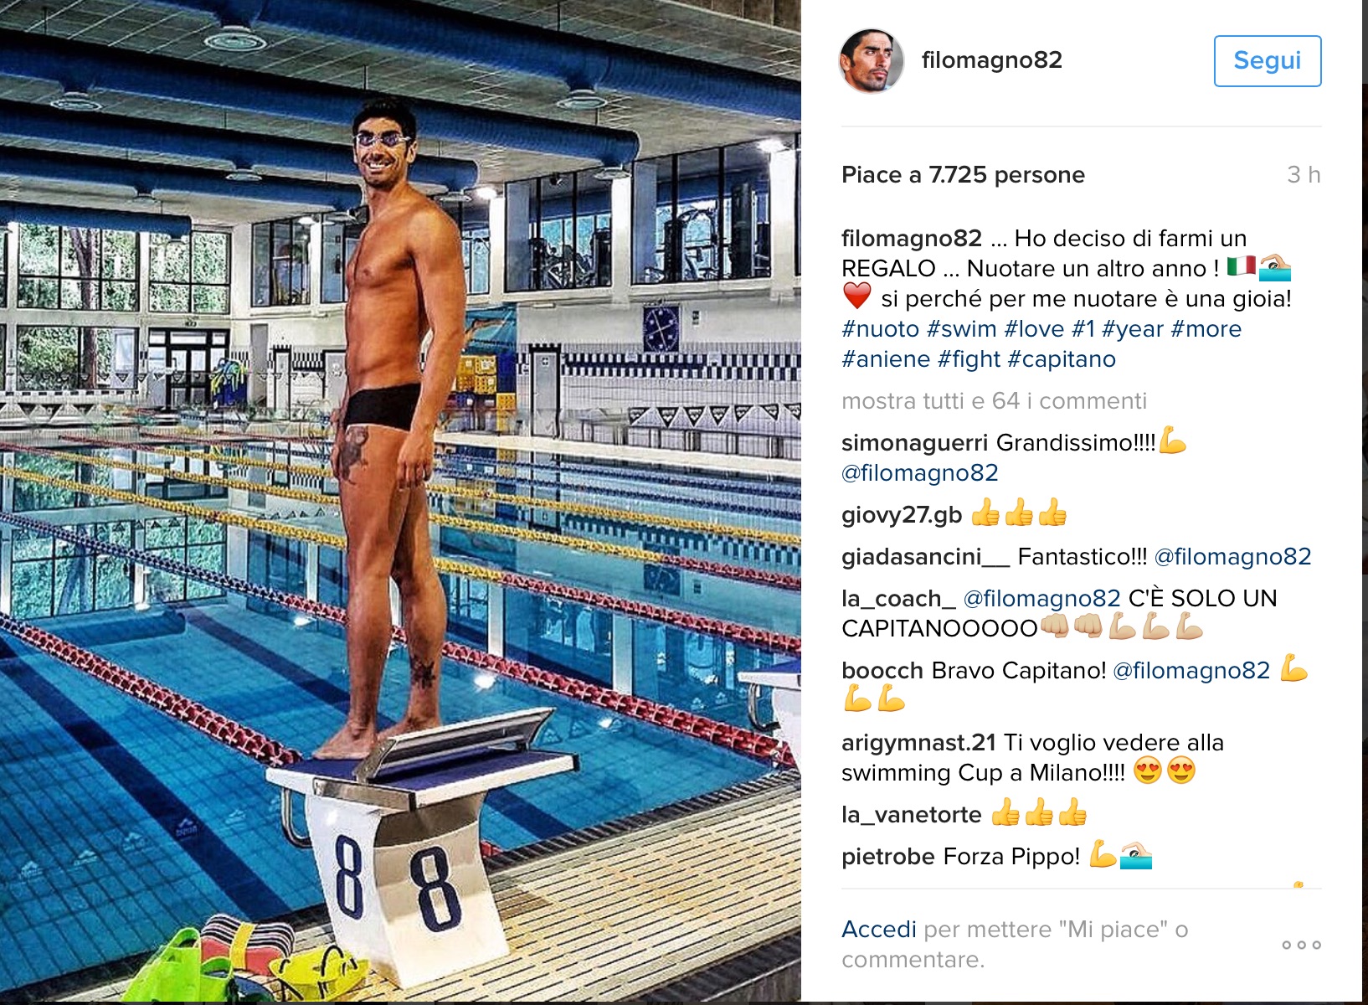This screenshot has height=1005, width=1368.
Task: Open commenter pietrobe's profile
Action: (888, 857)
